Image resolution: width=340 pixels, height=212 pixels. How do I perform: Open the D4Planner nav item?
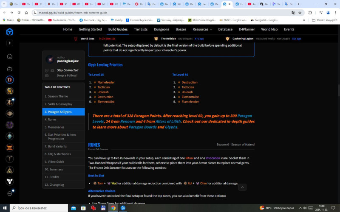pos(247,29)
